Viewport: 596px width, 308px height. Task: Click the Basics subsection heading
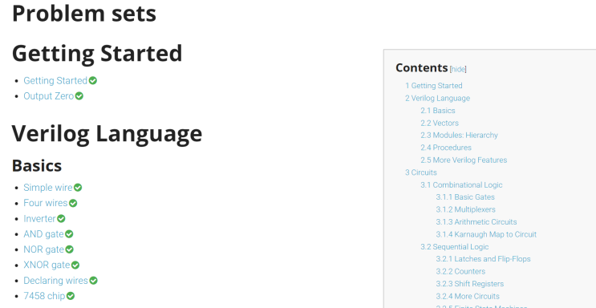(x=37, y=166)
